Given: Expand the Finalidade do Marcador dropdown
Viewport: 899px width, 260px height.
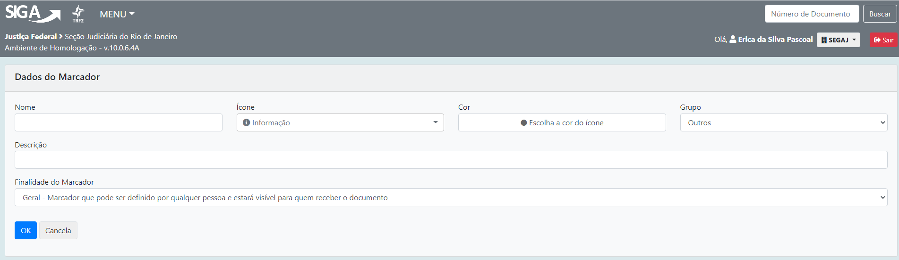Looking at the screenshot, I should click(x=451, y=197).
